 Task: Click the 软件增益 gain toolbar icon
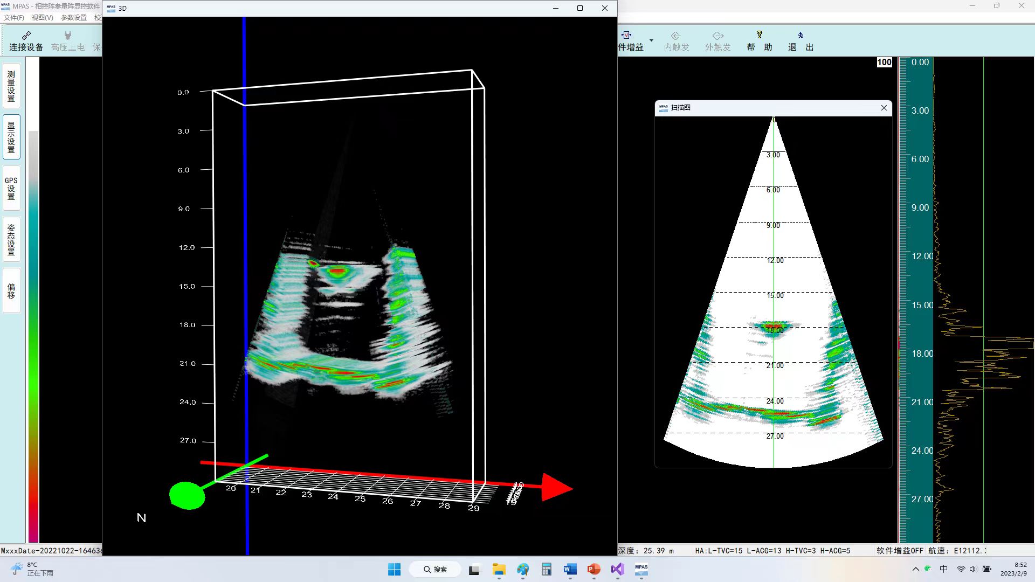click(x=627, y=36)
